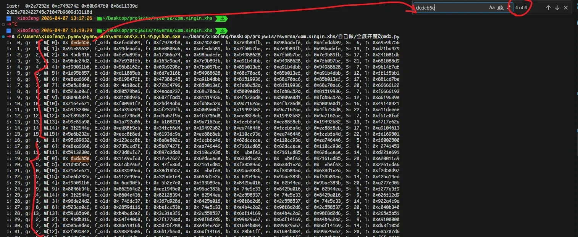Image resolution: width=578 pixels, height=237 pixels.
Task: Click f value 0xf79782b3 in row 0
Action: (x=167, y=43)
